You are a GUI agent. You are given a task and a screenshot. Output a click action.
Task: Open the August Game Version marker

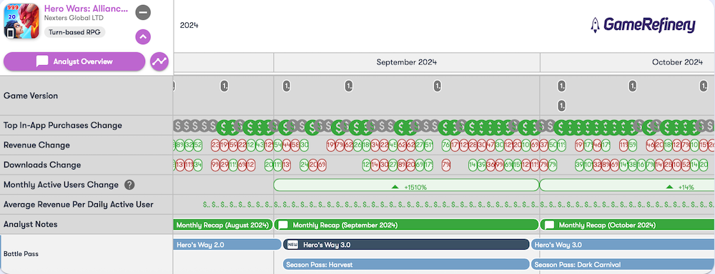coord(224,86)
